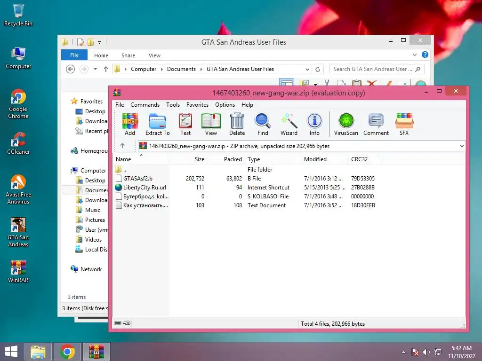
Task: Refresh the Explorer address bar
Action: (x=318, y=70)
